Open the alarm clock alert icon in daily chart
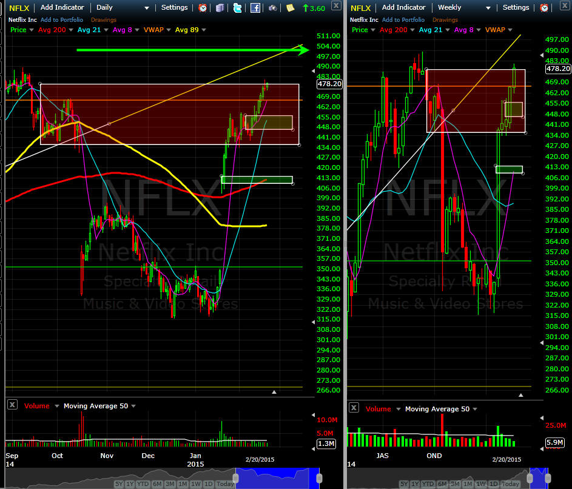Image resolution: width=572 pixels, height=489 pixels. tap(203, 8)
